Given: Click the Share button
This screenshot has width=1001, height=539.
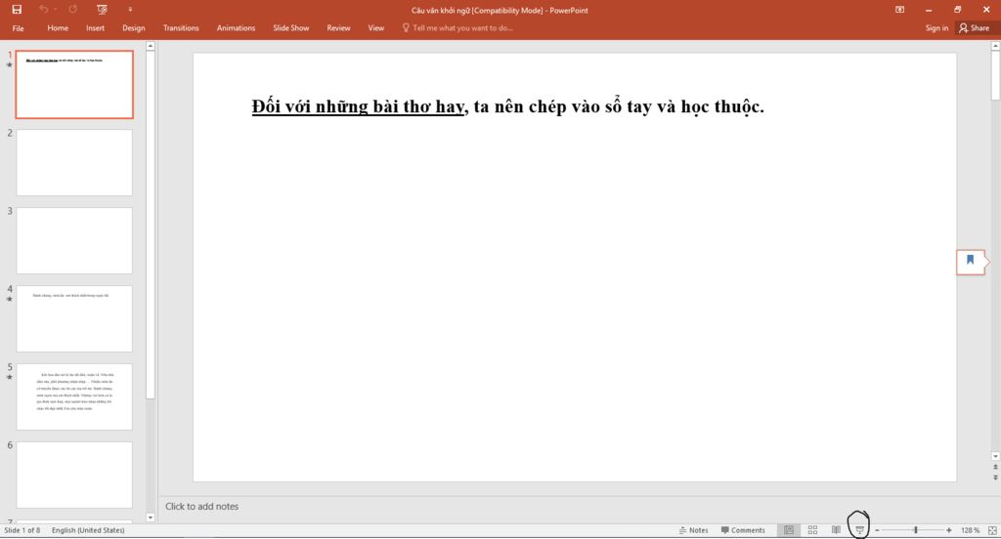Looking at the screenshot, I should 975,28.
